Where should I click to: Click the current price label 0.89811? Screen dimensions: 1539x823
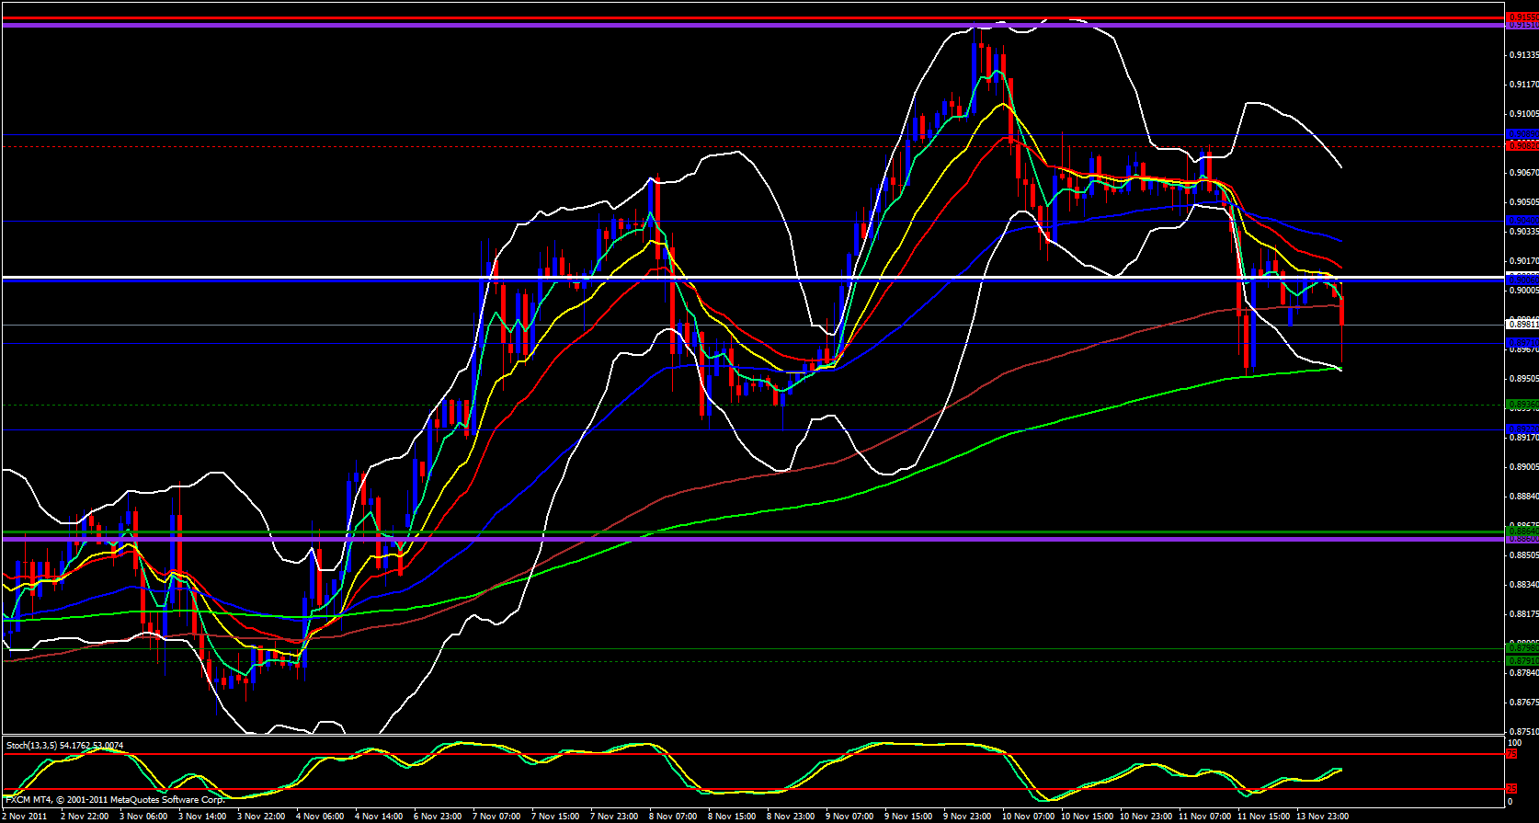(1522, 324)
